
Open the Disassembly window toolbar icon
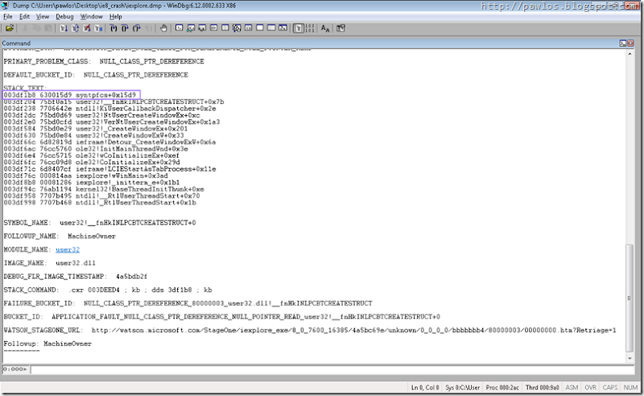[249, 28]
